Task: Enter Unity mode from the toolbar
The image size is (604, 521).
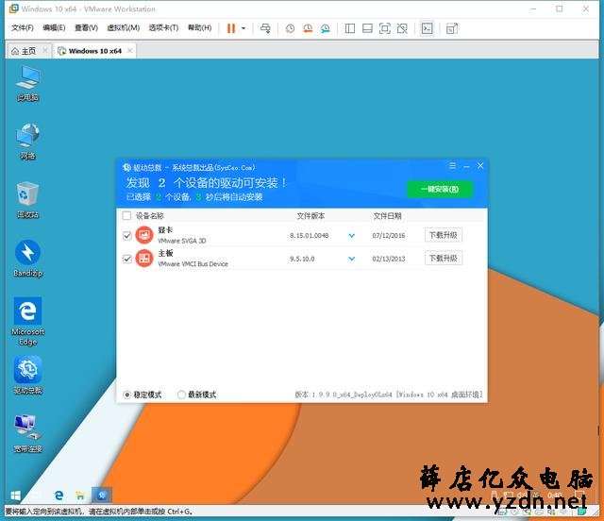Action: coord(402,28)
